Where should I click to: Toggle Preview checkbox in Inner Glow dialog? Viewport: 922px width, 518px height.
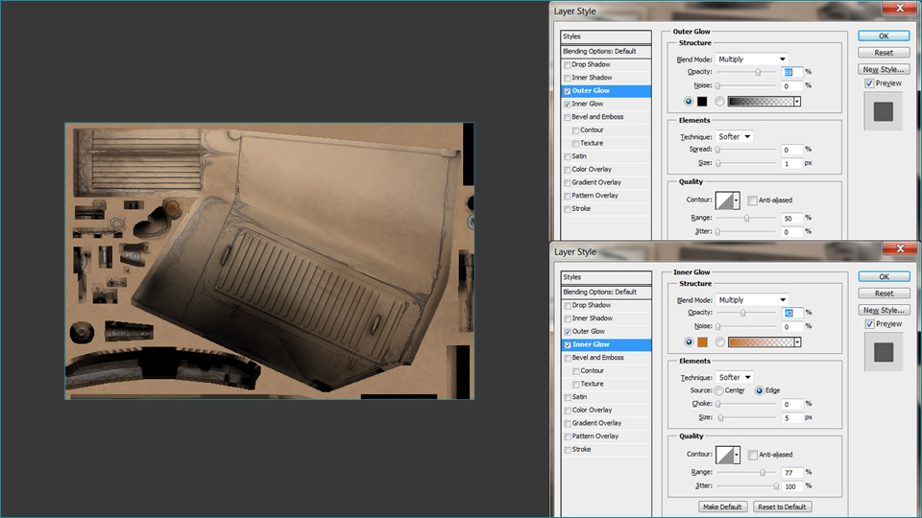click(870, 324)
